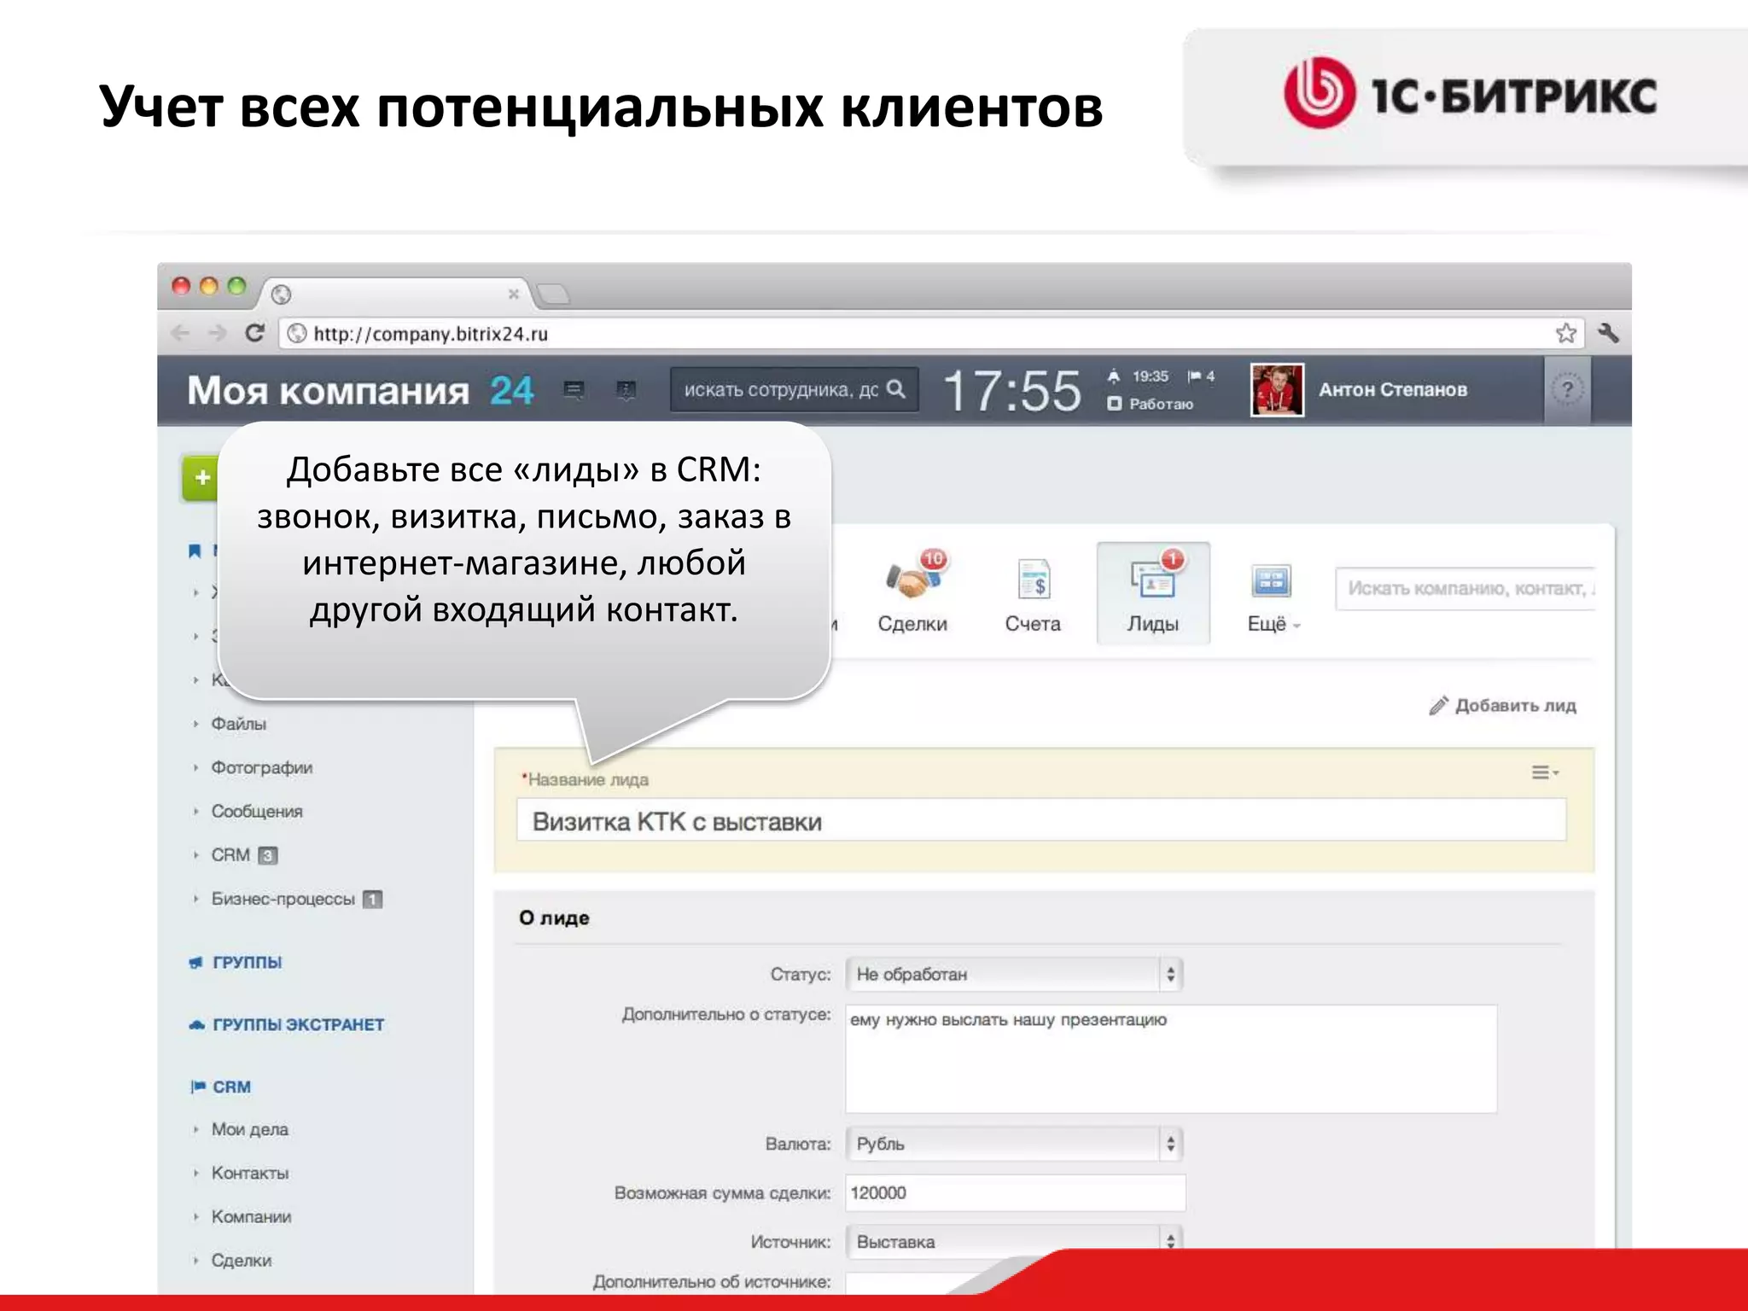
Task: Open Контакты under CRM
Action: (x=249, y=1173)
